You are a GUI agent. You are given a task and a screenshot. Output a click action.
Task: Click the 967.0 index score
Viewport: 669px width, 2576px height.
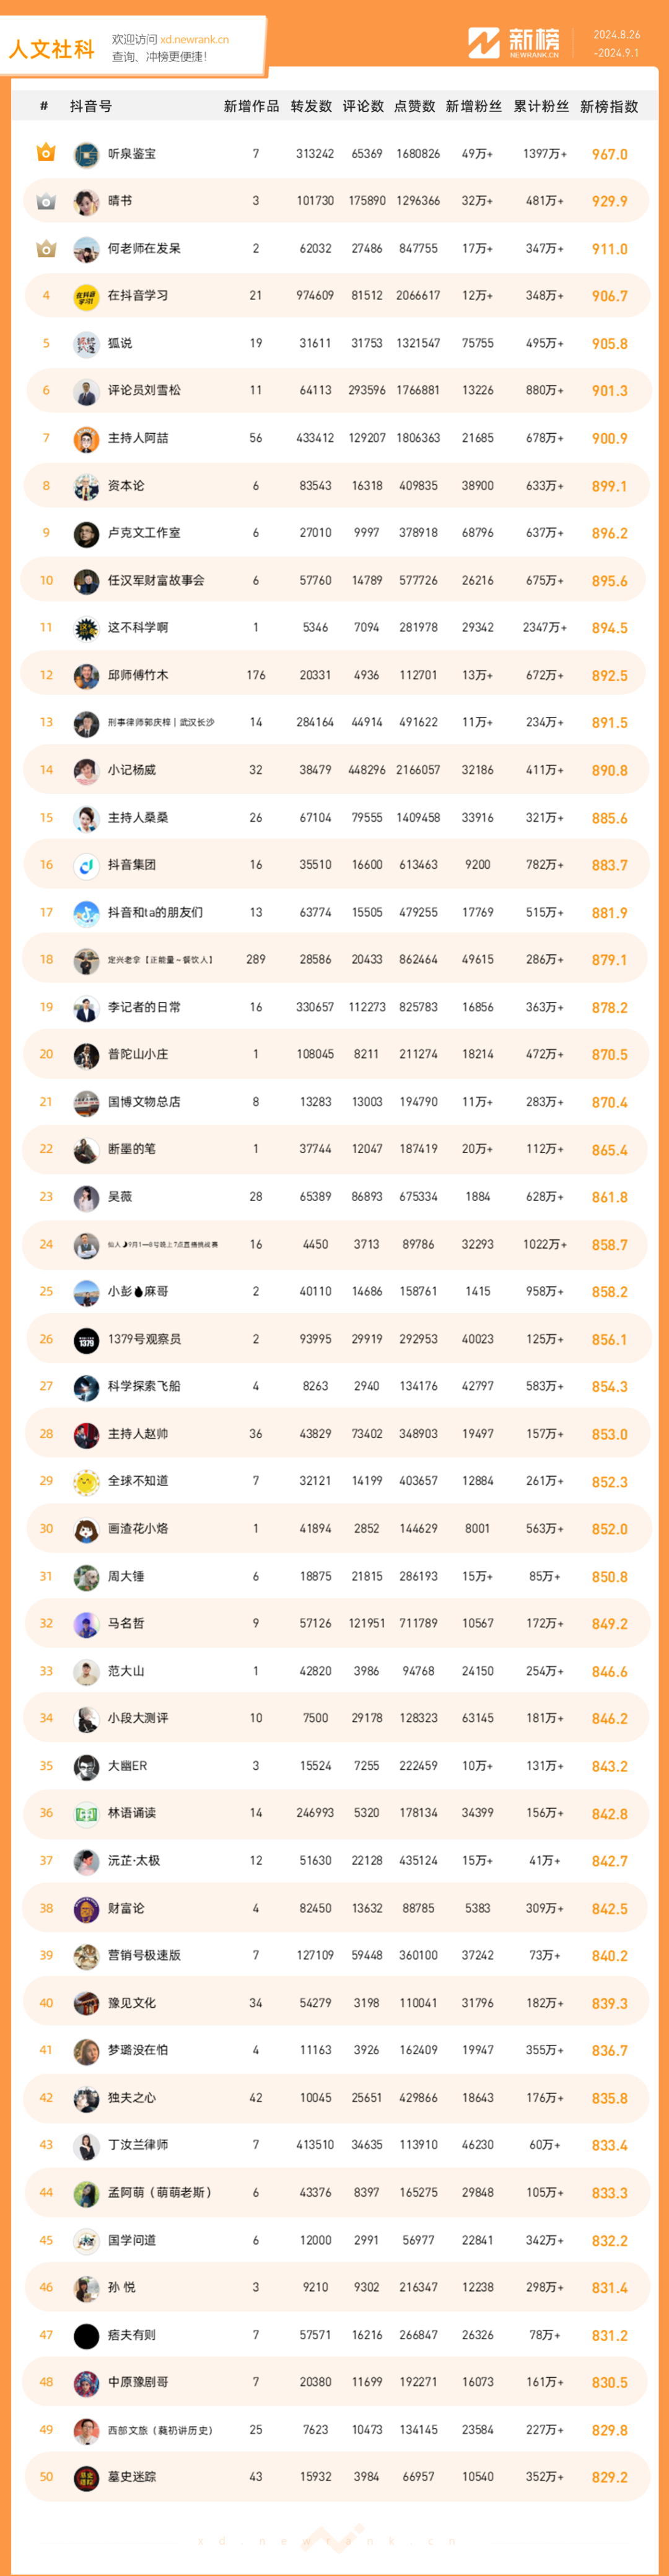[609, 154]
